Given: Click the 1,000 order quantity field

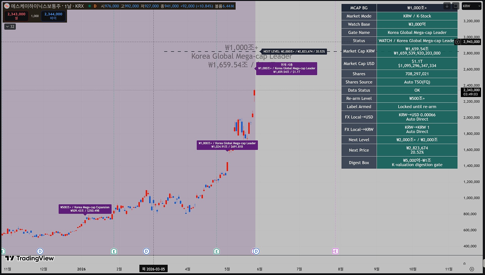Looking at the screenshot, I should pyautogui.click(x=35, y=16).
